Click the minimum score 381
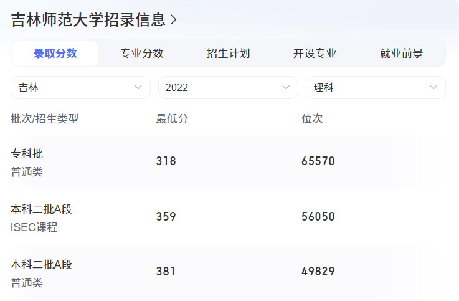Viewport: 459px width, 301px height. (x=166, y=272)
